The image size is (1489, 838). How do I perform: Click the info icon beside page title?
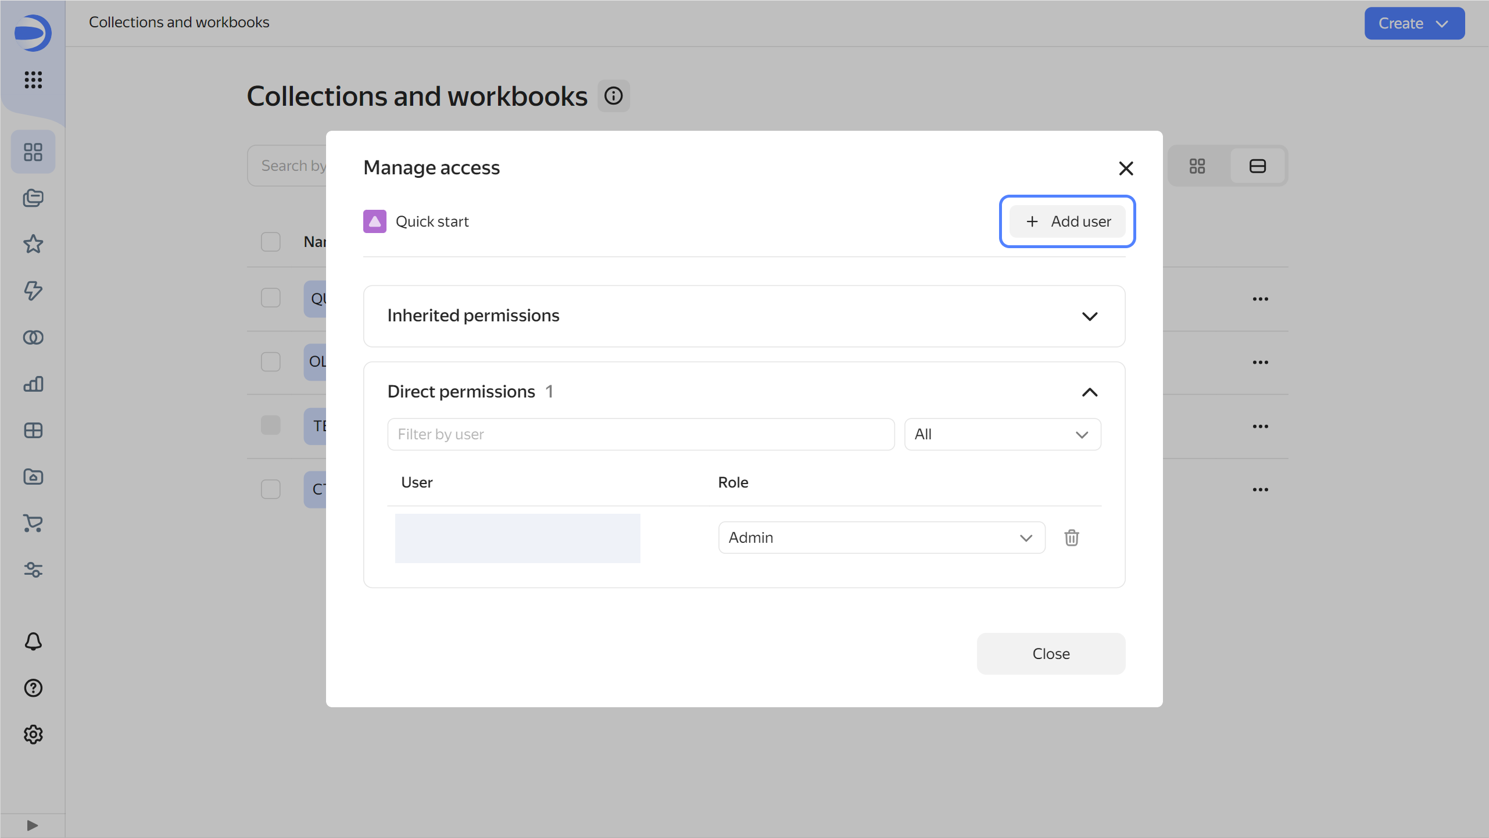point(613,96)
